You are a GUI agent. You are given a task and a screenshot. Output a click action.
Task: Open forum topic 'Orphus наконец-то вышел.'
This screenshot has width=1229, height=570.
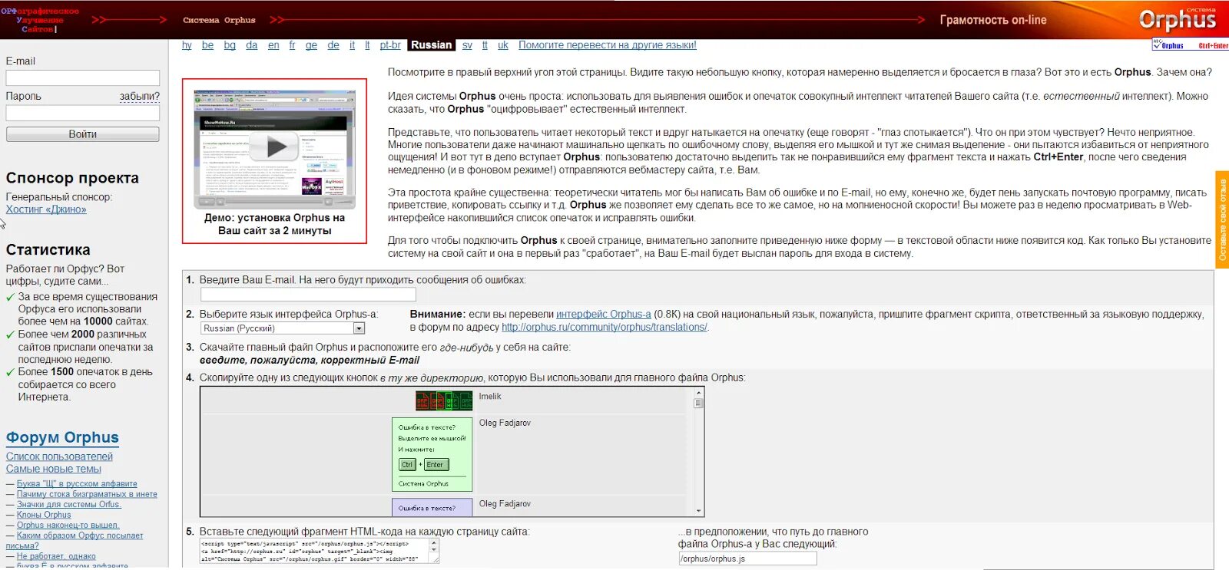68,526
